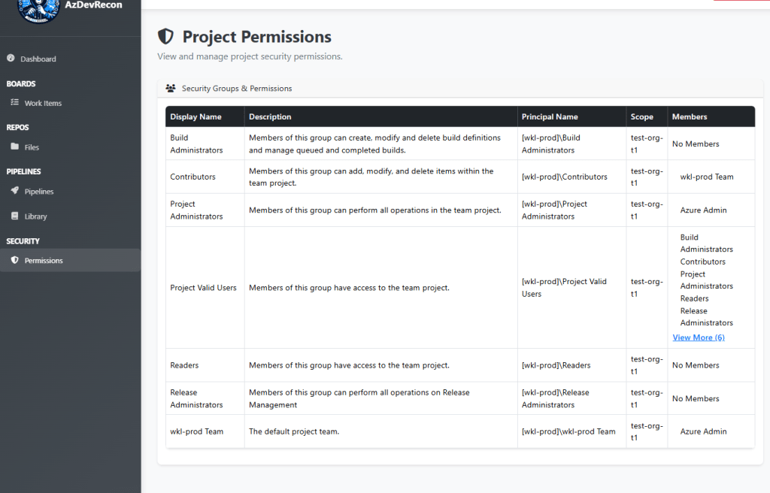
Task: Click the shield icon beside Project Permissions
Action: [165, 36]
